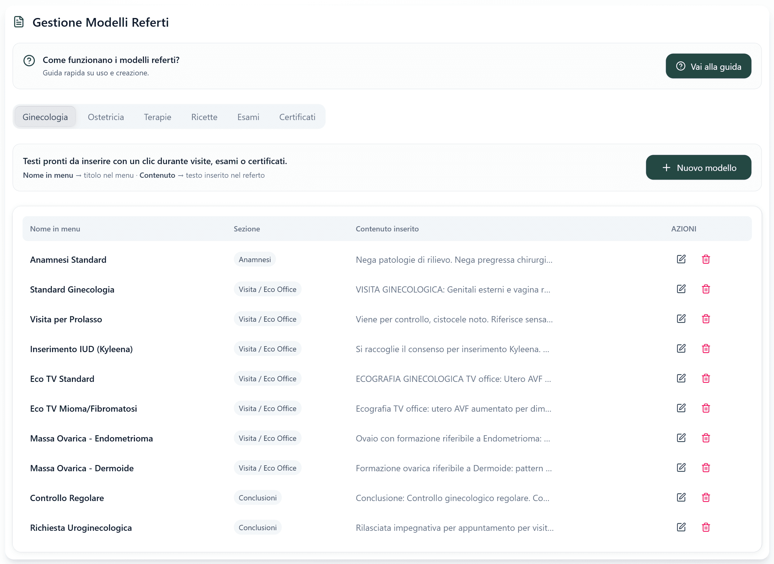The width and height of the screenshot is (774, 564).
Task: Select the Visita per Prolasso name
Action: tap(66, 319)
